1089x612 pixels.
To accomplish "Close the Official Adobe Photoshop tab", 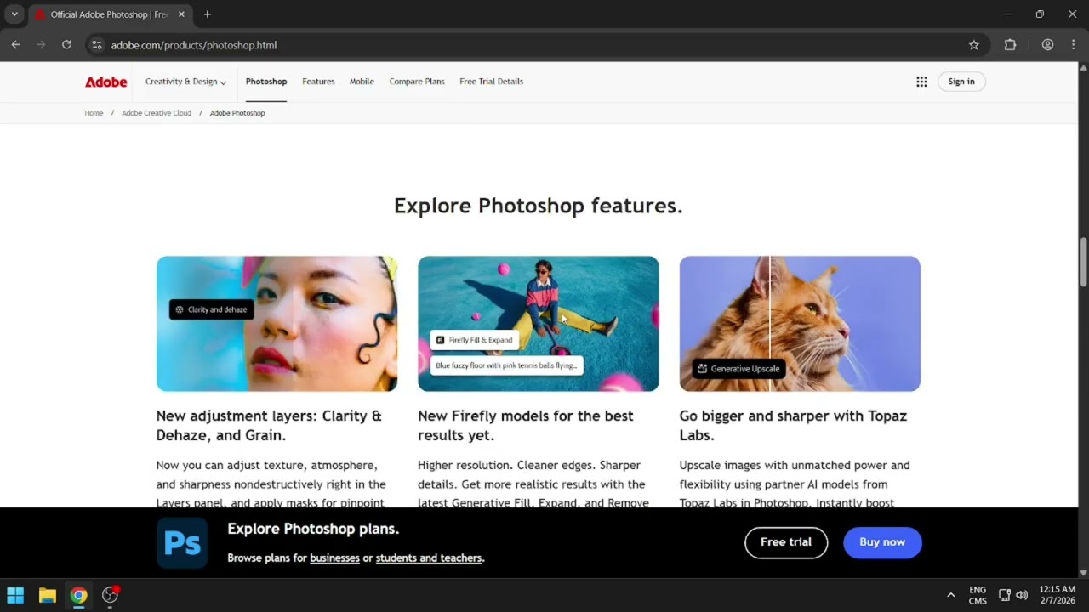I will coord(181,14).
